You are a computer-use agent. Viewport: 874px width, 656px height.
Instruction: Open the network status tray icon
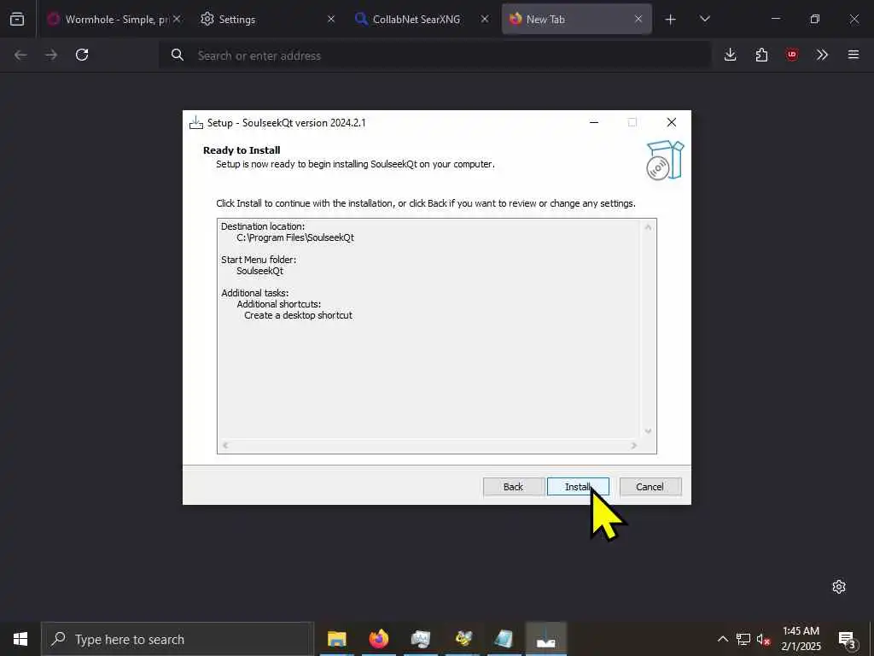point(743,639)
